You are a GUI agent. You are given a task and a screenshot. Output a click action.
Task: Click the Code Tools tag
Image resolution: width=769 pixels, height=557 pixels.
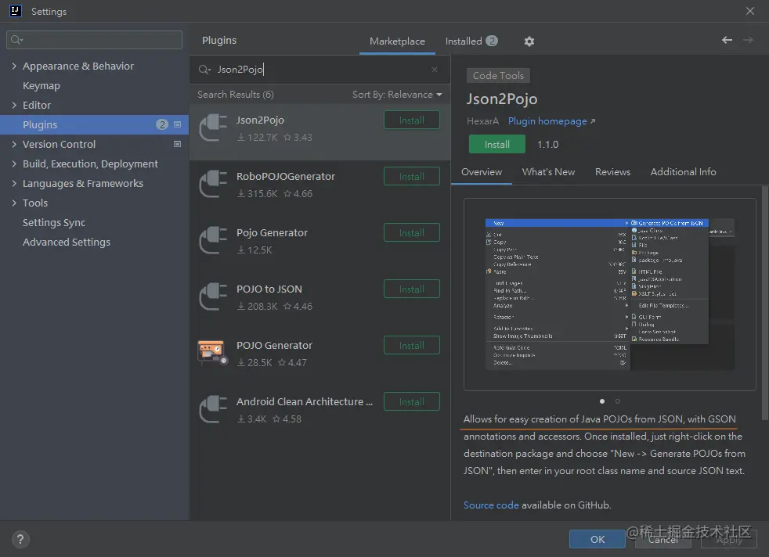click(498, 75)
